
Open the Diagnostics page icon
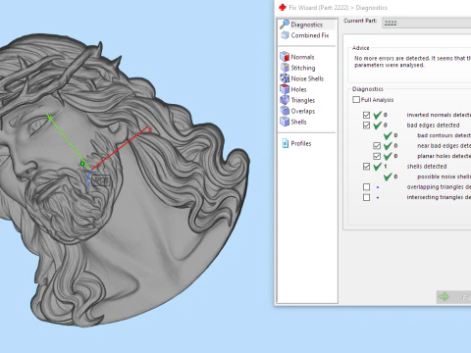click(x=285, y=25)
